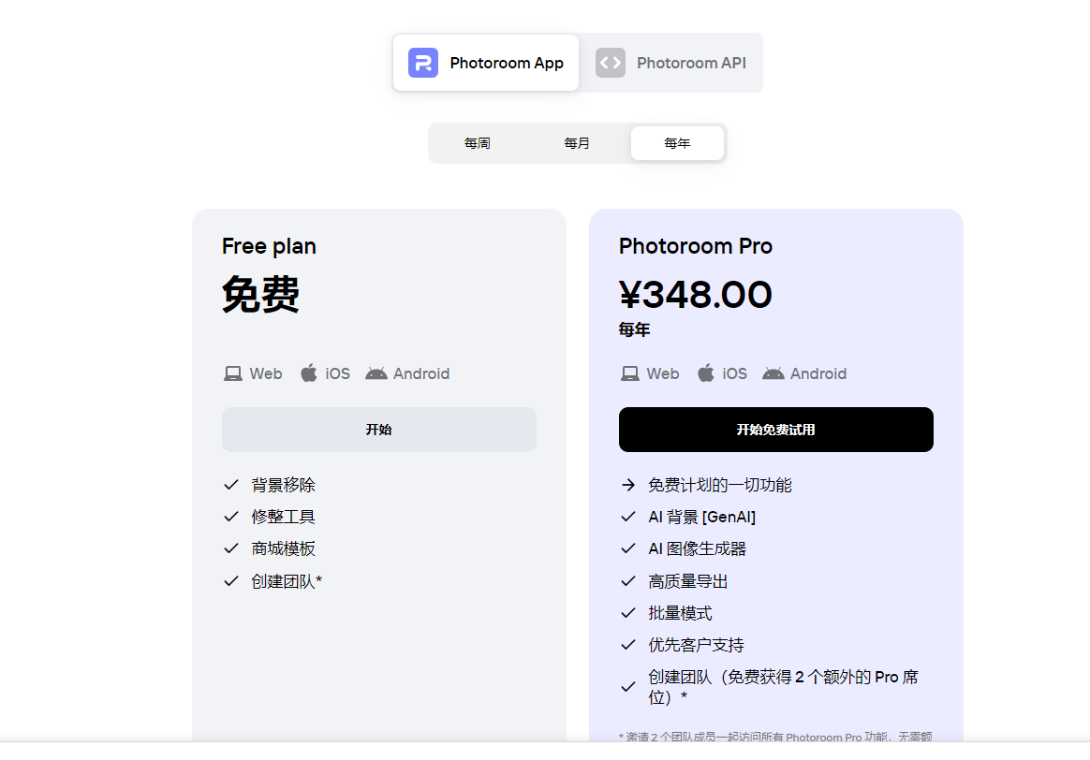Click the 开始 button in Free plan

click(x=379, y=430)
